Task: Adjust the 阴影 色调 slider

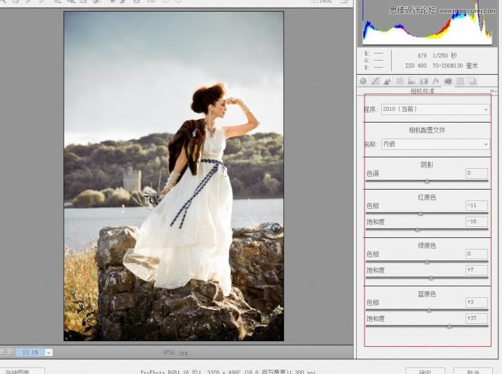Action: 427,181
